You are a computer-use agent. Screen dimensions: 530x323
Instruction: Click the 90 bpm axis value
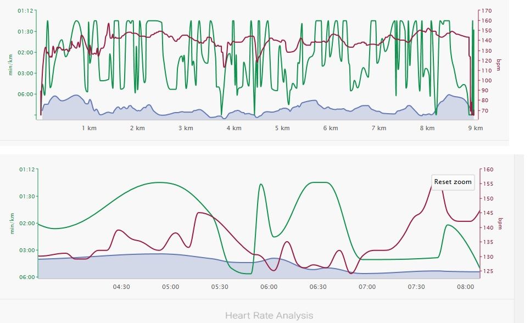484,91
